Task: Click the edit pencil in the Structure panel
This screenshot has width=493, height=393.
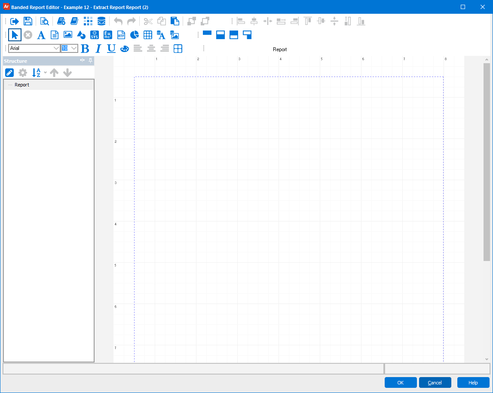Action: point(9,73)
